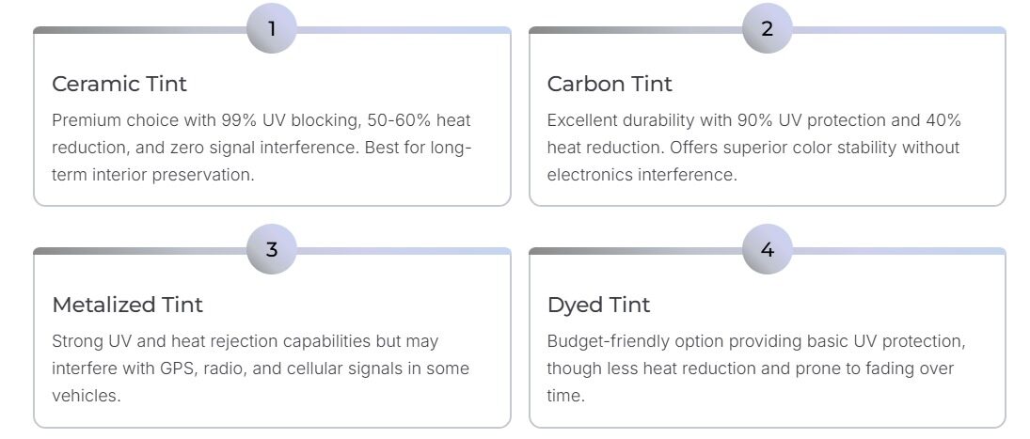Click the number 2 circle badge

click(767, 29)
